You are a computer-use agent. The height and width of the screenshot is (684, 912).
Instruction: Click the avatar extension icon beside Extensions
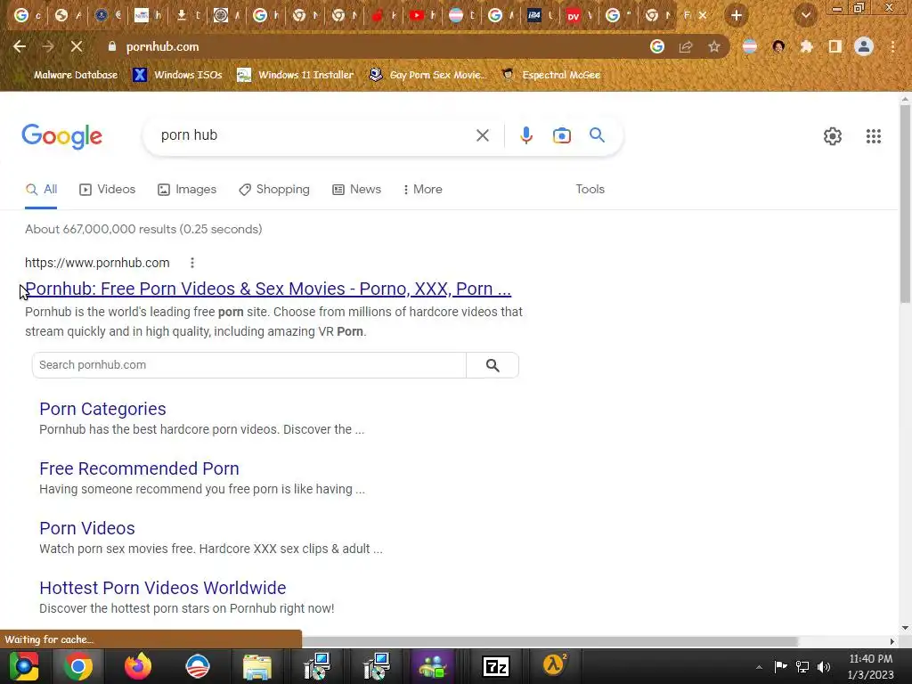tap(778, 46)
